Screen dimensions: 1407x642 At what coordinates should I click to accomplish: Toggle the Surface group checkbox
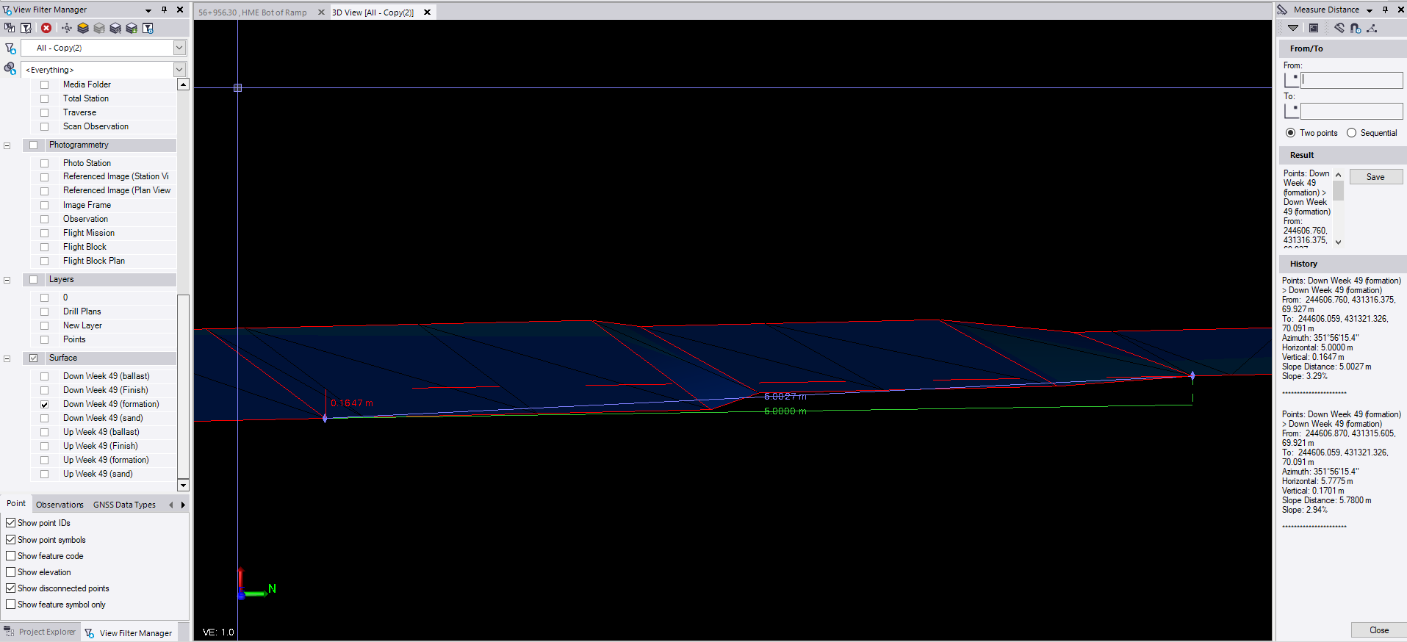[33, 358]
